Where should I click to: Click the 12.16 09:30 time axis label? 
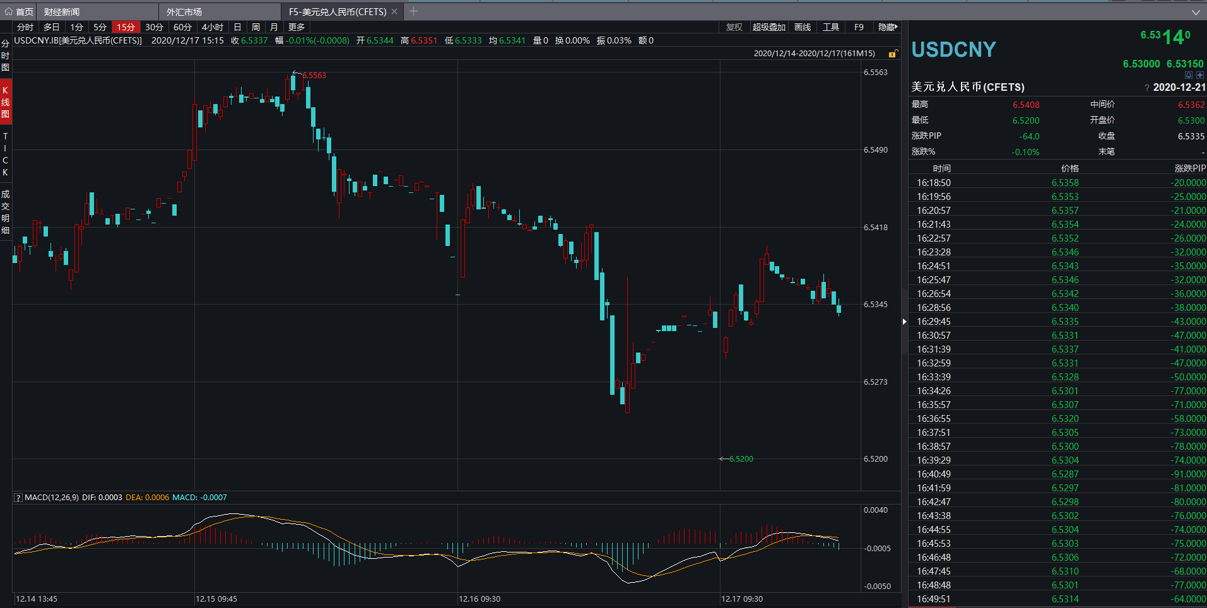(480, 599)
